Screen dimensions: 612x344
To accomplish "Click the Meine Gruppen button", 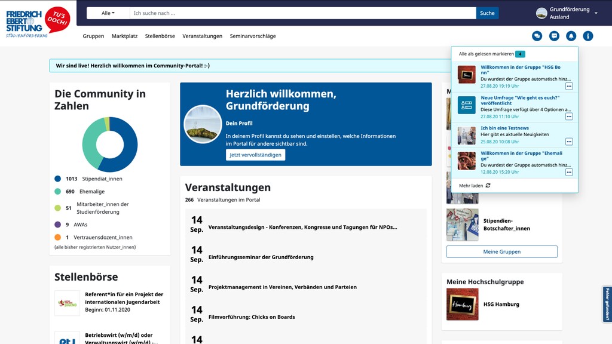I will tap(501, 251).
